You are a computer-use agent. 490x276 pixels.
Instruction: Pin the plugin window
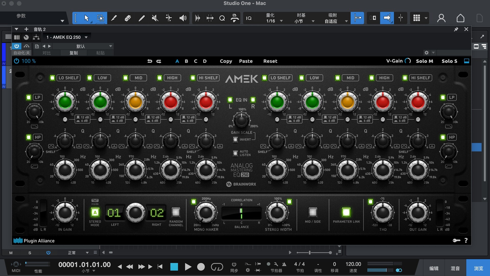coord(456,29)
